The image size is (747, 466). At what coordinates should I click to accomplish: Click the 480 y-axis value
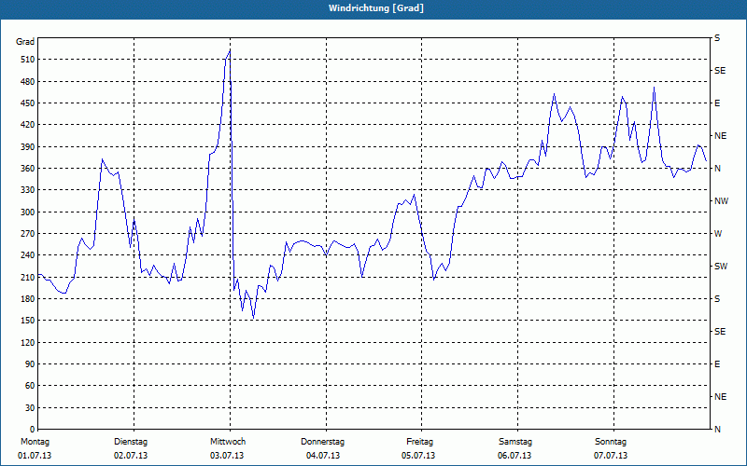click(27, 81)
